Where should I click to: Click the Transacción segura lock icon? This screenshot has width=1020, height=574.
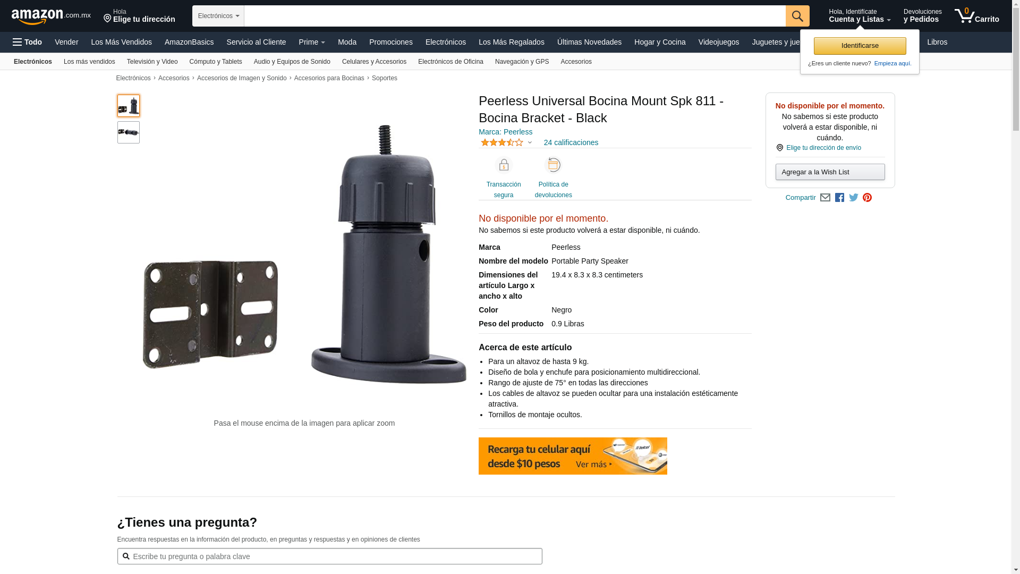point(504,165)
